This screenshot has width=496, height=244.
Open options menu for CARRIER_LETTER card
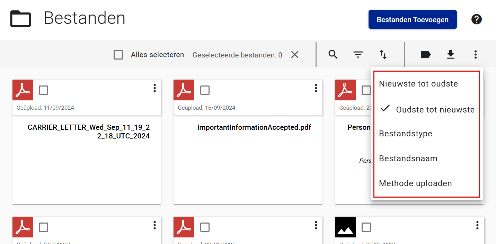coord(154,88)
